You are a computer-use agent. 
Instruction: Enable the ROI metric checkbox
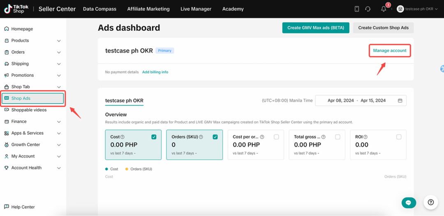[399, 137]
